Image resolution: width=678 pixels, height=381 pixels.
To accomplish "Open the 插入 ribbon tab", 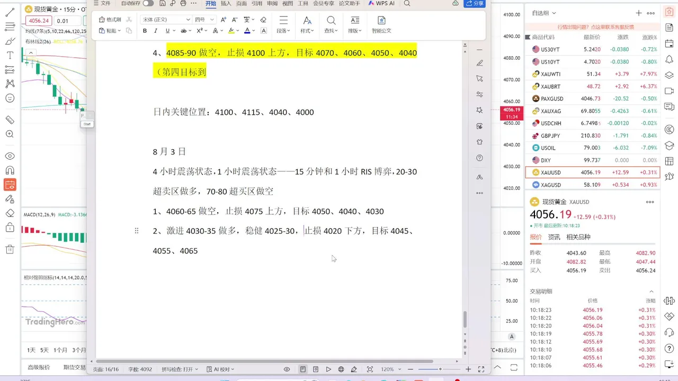I will [226, 3].
